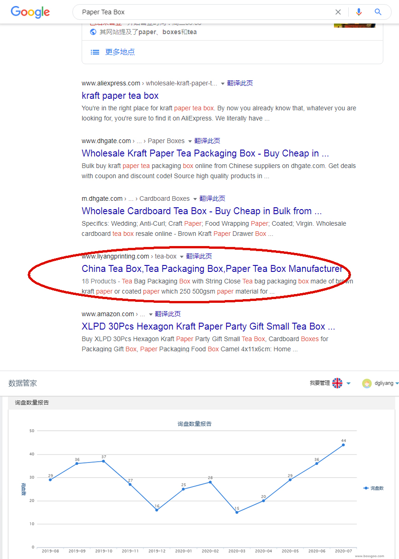Click 翻译此页 for the amazon.com result

(168, 314)
